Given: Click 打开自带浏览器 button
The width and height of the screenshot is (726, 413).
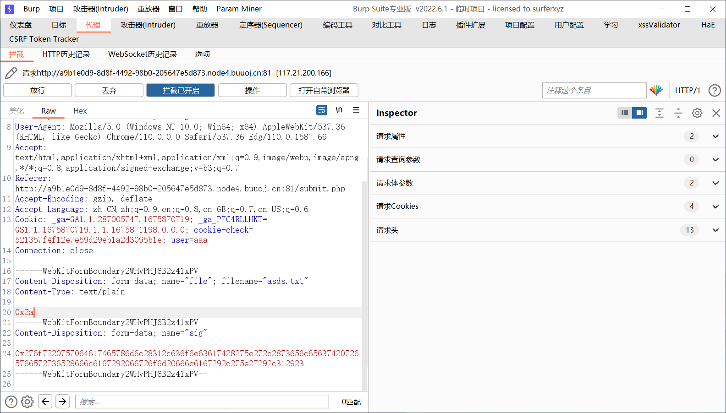Looking at the screenshot, I should 324,90.
